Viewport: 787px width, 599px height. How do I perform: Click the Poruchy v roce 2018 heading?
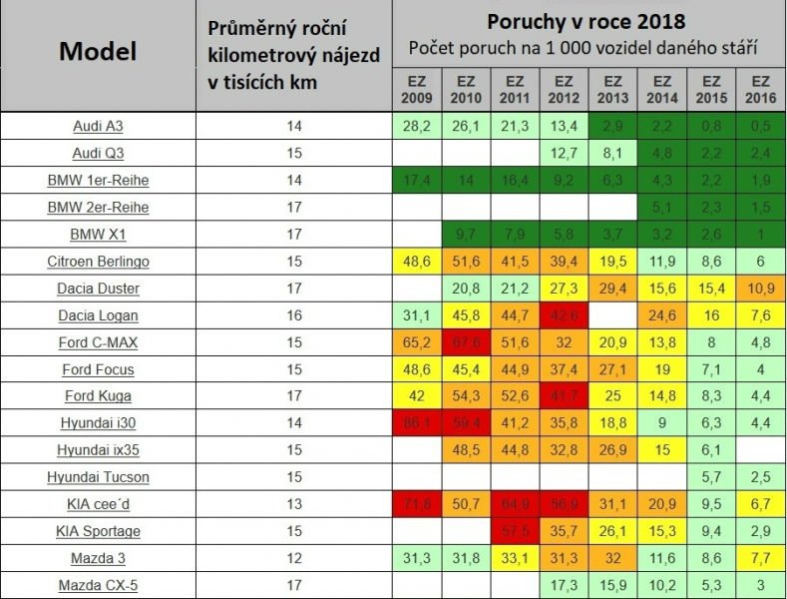pos(589,23)
